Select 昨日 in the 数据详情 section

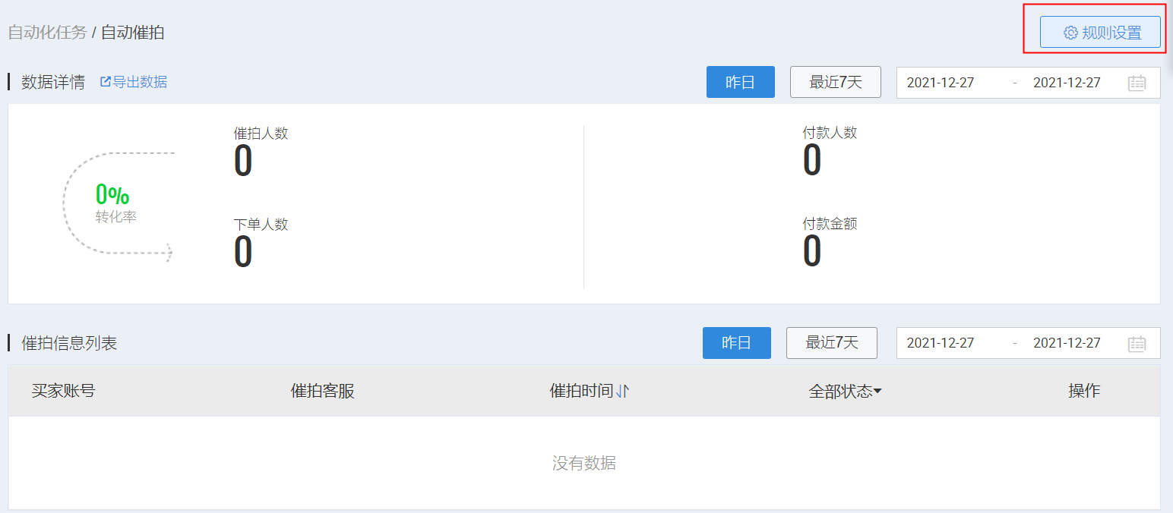(740, 82)
